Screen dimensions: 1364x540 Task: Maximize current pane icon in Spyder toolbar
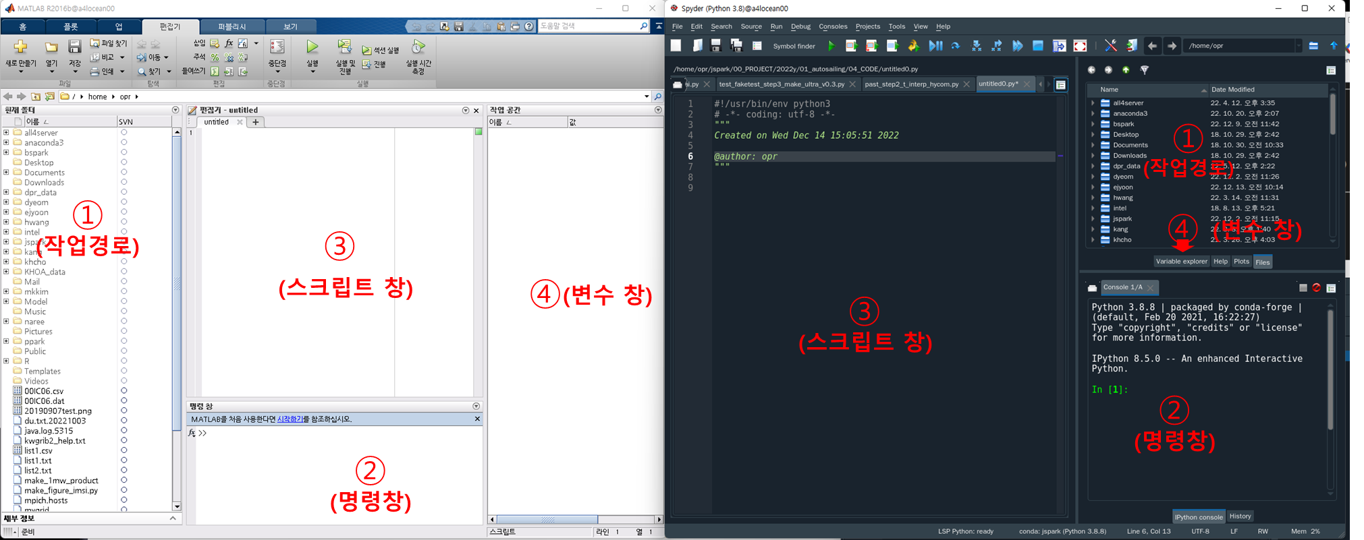1080,46
